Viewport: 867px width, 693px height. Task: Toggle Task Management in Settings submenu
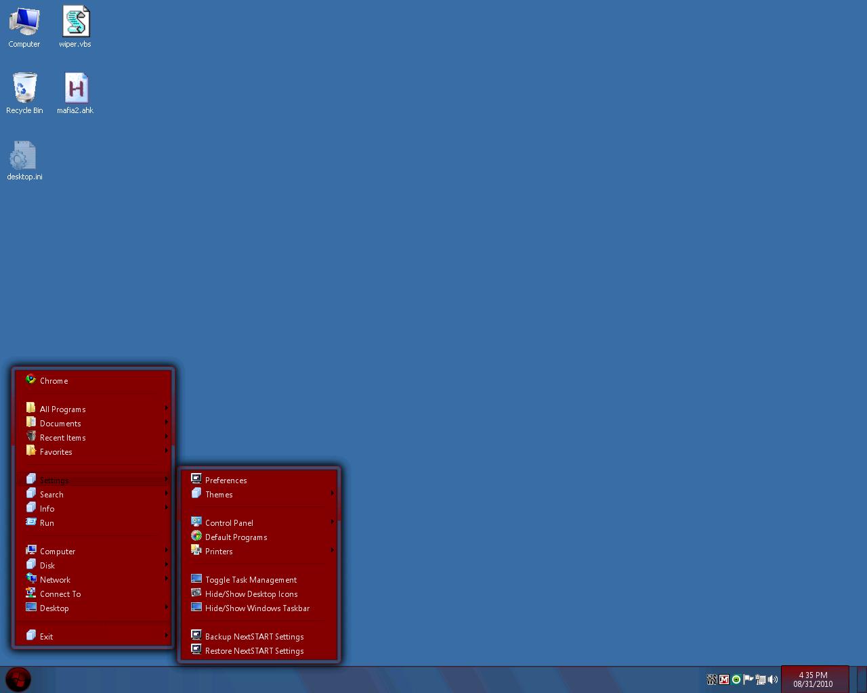pyautogui.click(x=251, y=580)
